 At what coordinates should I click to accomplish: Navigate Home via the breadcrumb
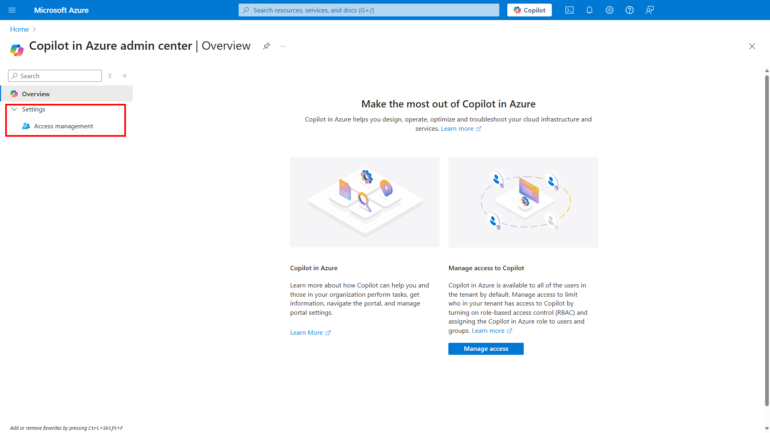click(x=19, y=29)
